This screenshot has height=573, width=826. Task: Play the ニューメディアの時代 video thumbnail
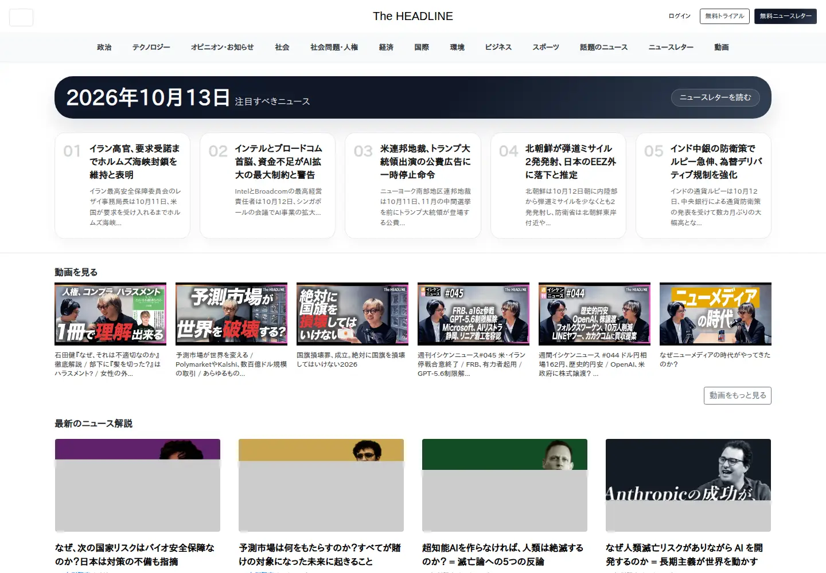(x=715, y=313)
